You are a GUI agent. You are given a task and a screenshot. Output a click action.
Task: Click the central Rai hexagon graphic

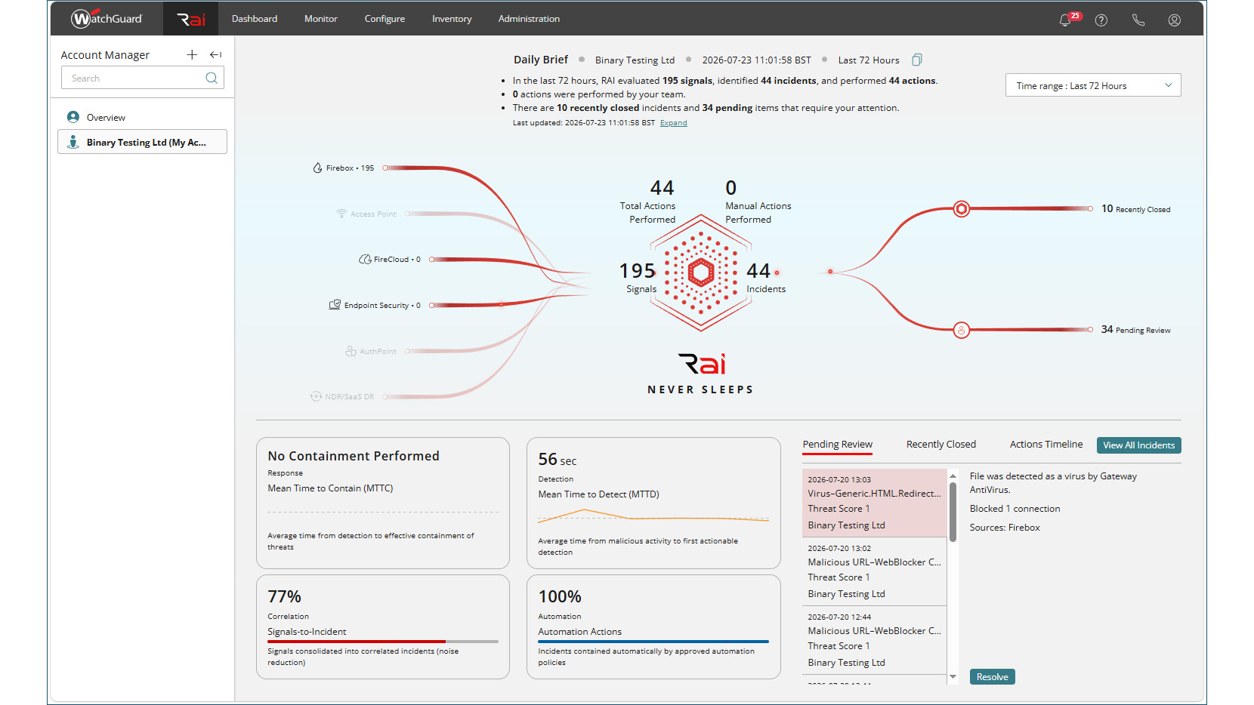(701, 272)
